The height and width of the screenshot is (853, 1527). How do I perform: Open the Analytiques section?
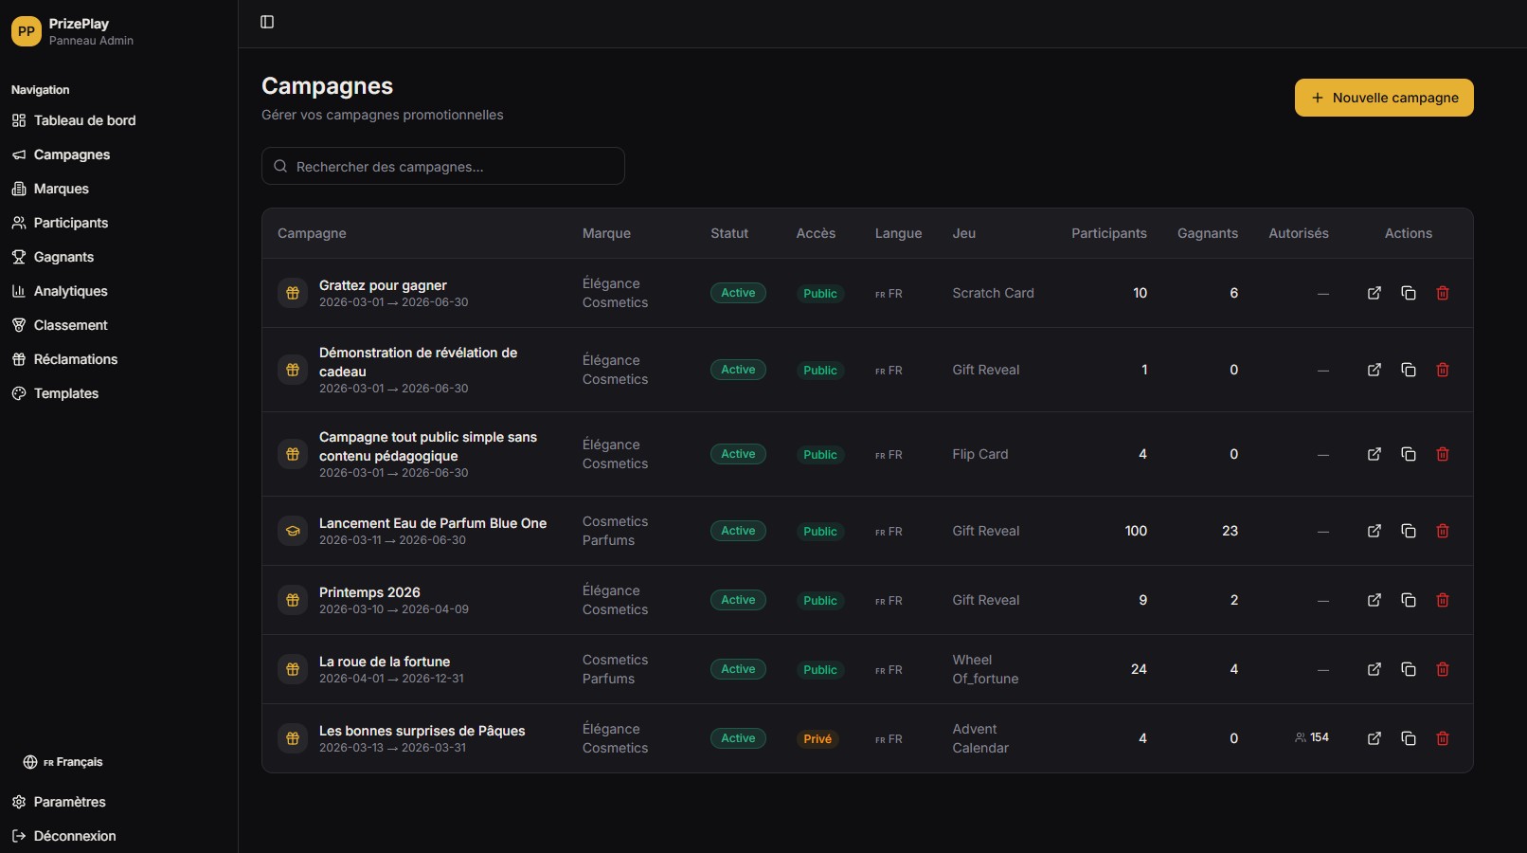[x=70, y=291]
